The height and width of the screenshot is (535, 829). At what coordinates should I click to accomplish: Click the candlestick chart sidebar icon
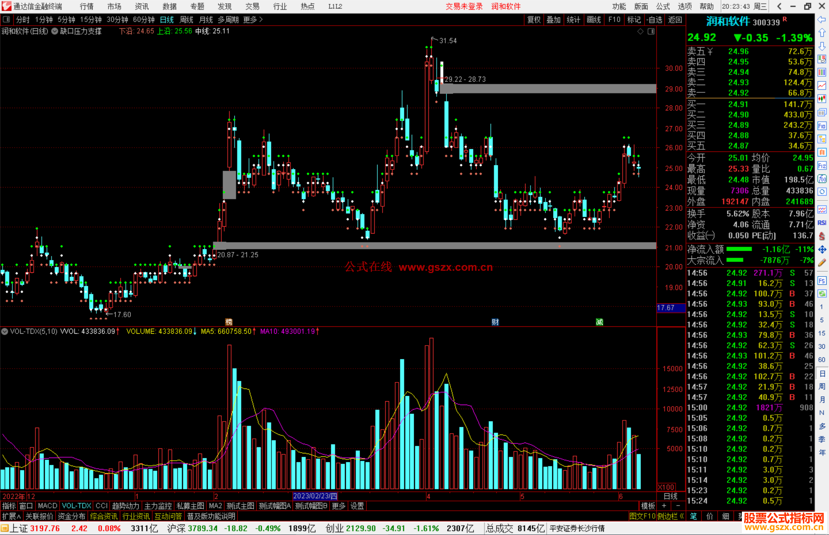822,99
